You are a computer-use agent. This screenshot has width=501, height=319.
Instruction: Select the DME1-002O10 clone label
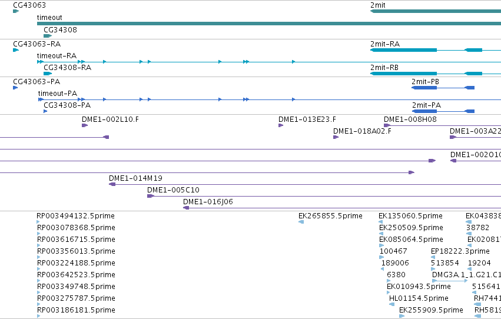pyautogui.click(x=476, y=155)
